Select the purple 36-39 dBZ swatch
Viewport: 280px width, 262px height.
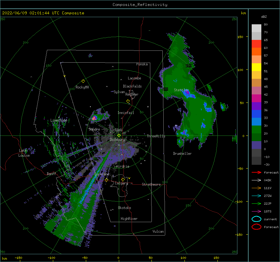point(256,106)
